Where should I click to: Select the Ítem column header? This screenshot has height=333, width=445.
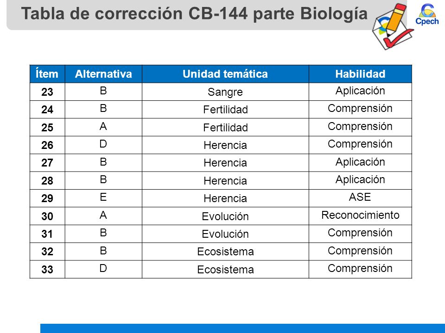[x=47, y=74]
